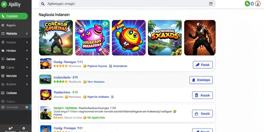Expand the Relaters sidebar arrow
264x132 pixels.
(x=27, y=42)
